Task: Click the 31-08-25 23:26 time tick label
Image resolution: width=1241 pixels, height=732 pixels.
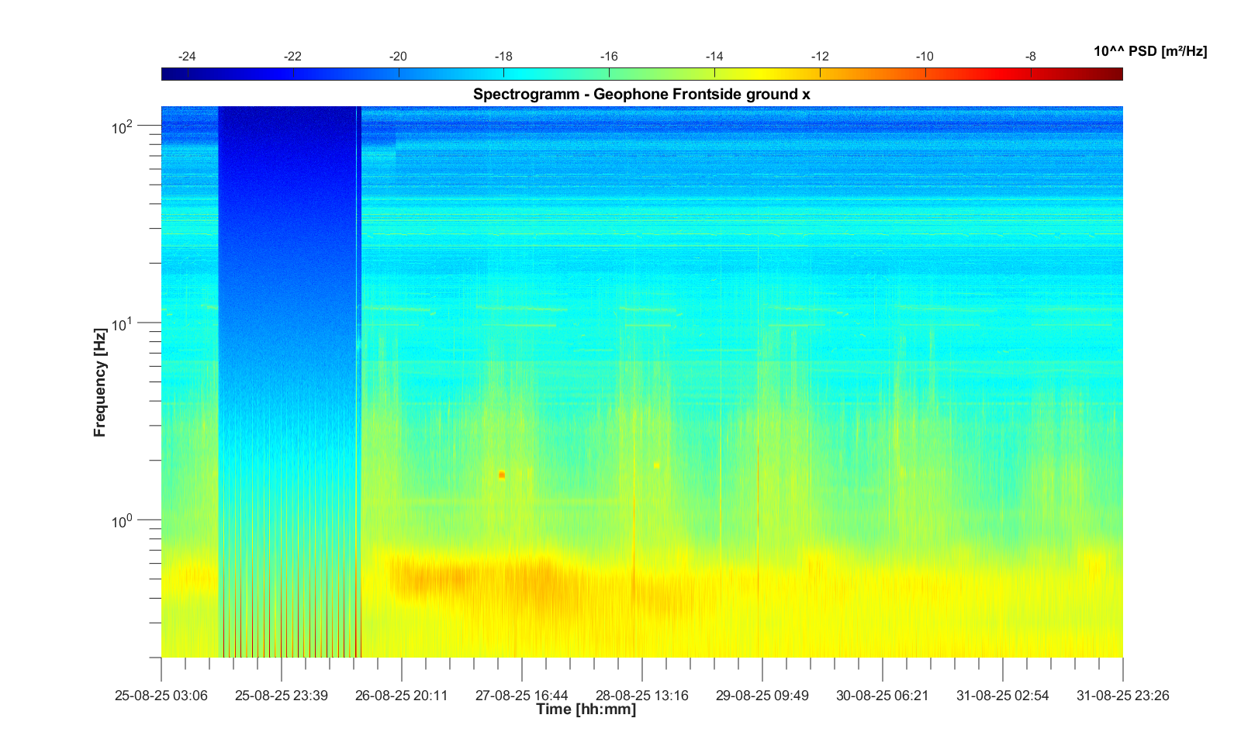Action: coord(1122,696)
